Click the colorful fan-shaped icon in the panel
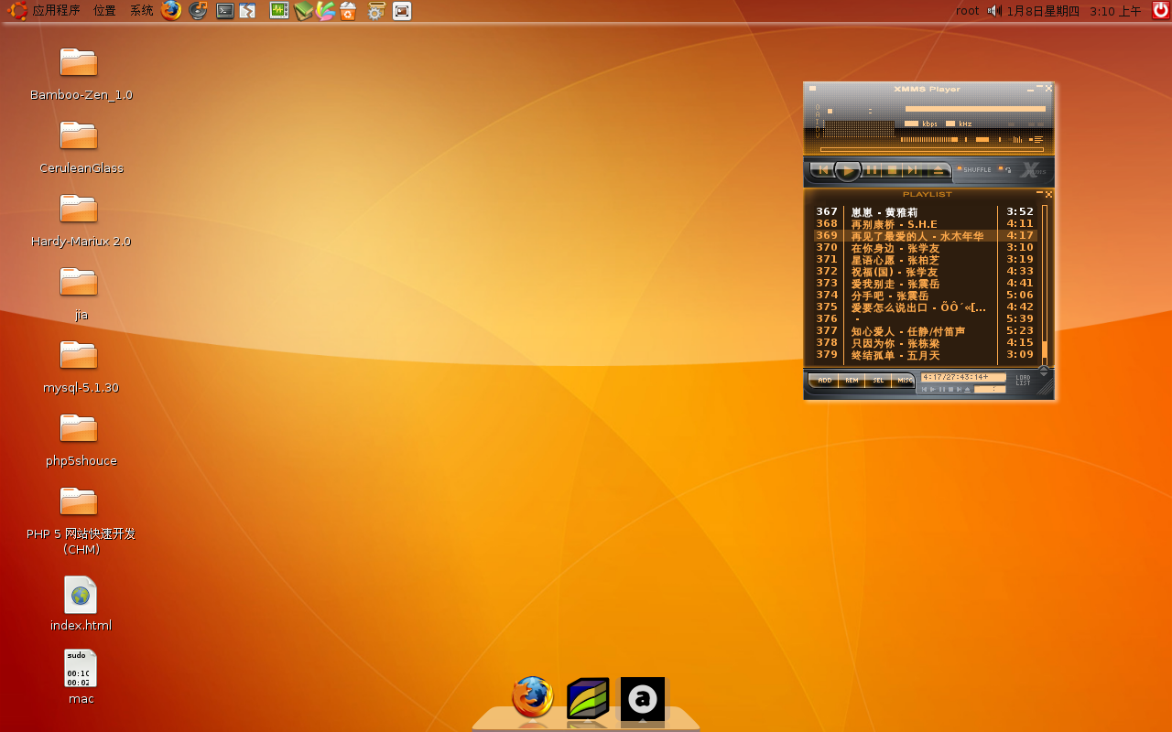1172x732 pixels. click(326, 11)
